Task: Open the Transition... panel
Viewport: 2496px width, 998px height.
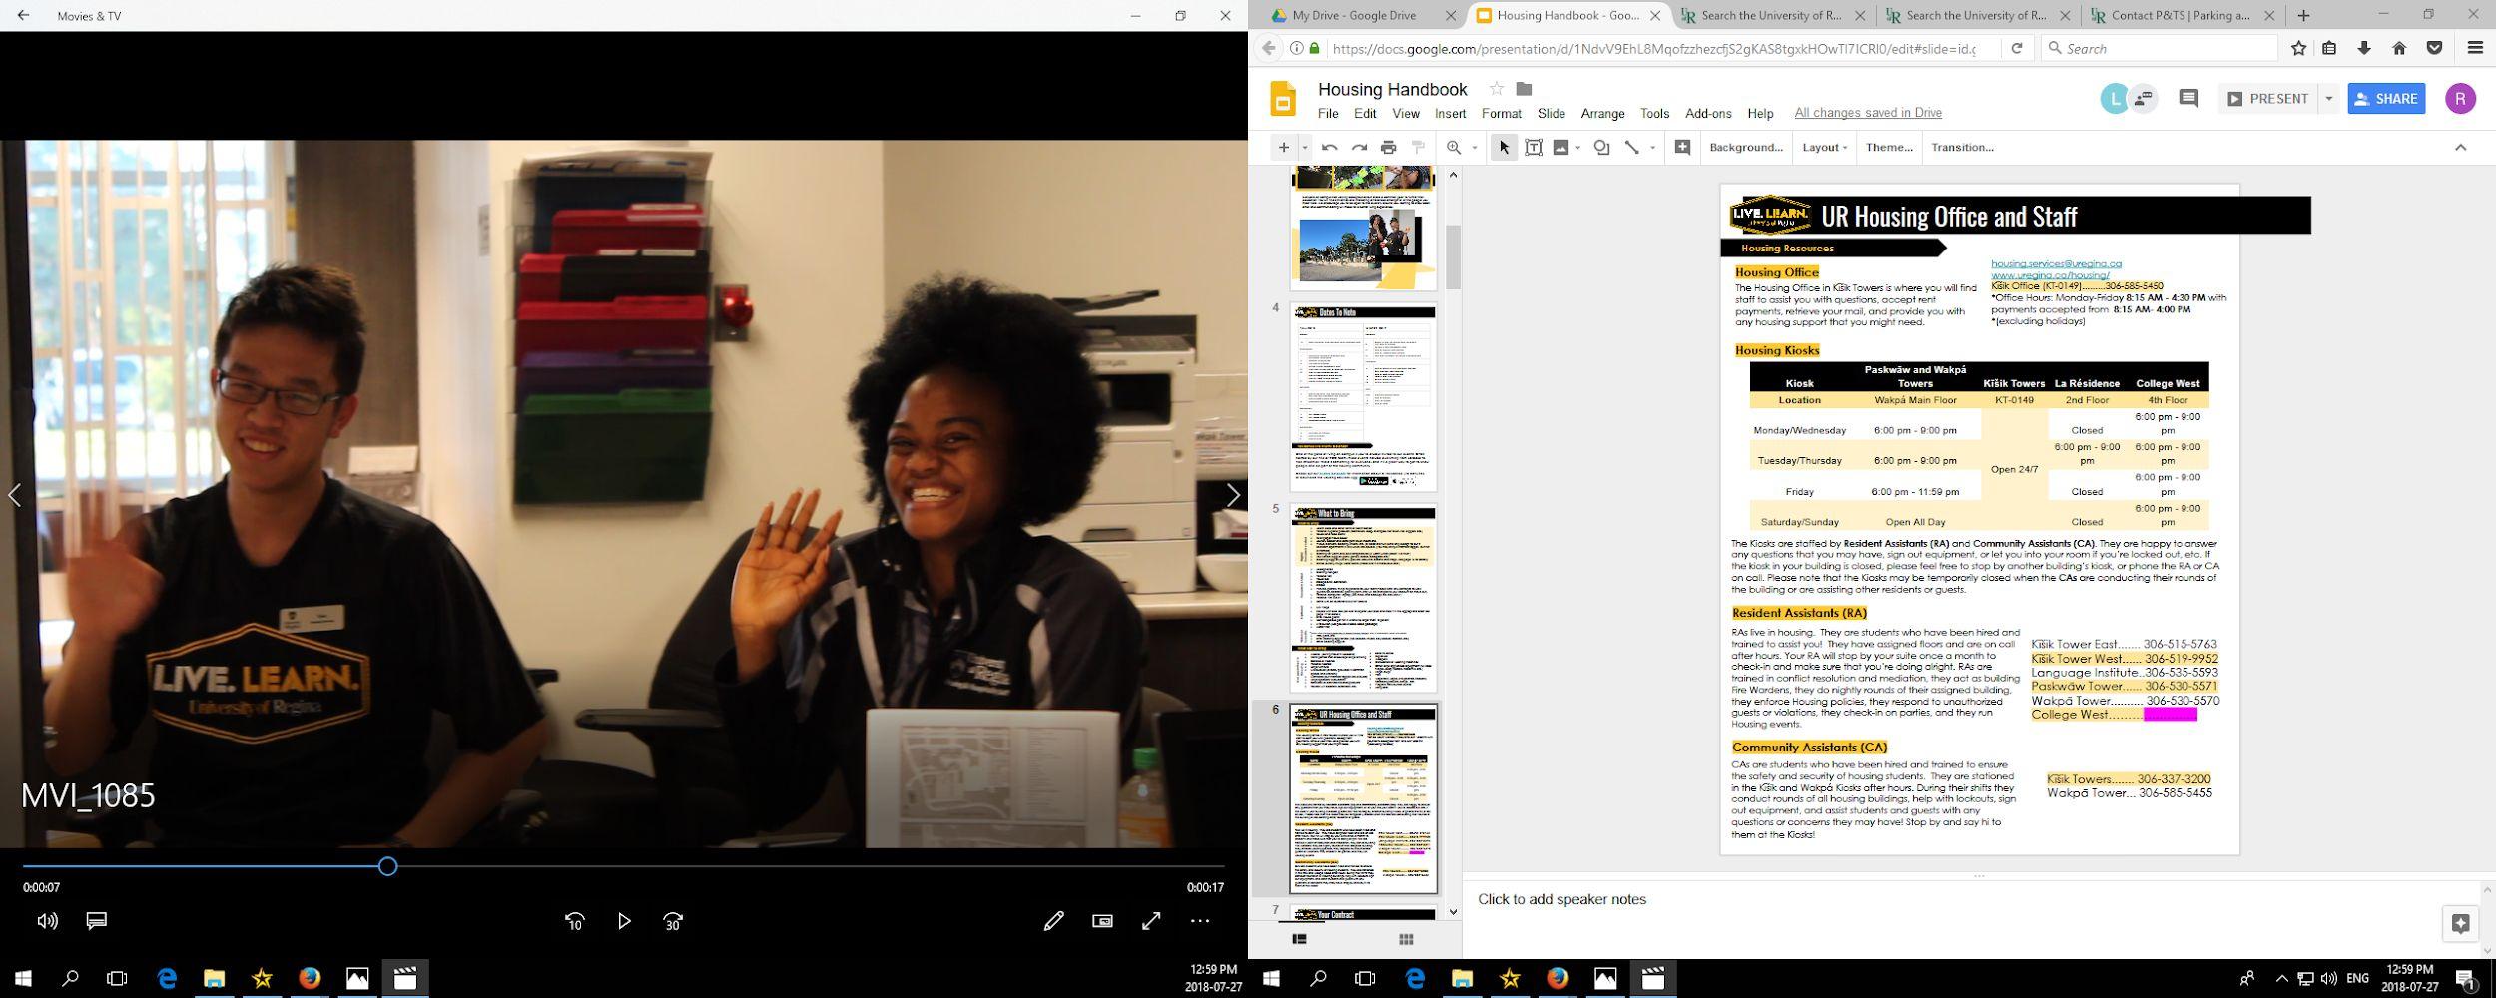Action: (1962, 148)
